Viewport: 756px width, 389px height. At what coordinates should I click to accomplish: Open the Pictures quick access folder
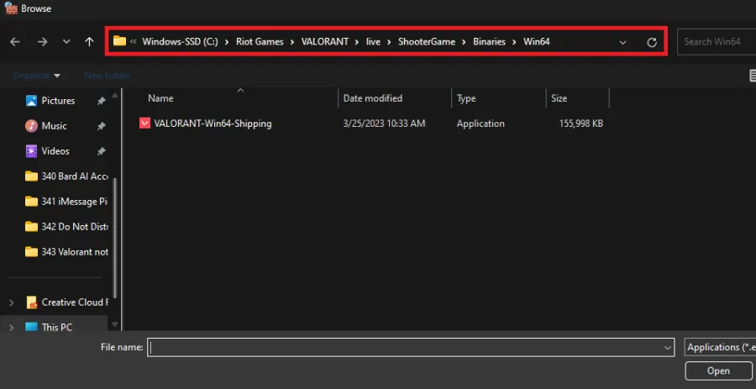point(58,101)
